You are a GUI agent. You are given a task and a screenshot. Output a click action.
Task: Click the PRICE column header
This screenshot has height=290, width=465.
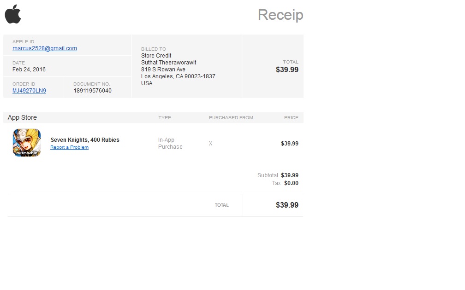tap(291, 118)
